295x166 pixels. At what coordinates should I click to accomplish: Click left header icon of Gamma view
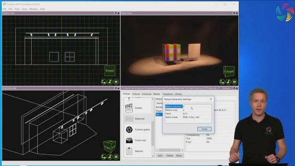[x=116, y=88]
